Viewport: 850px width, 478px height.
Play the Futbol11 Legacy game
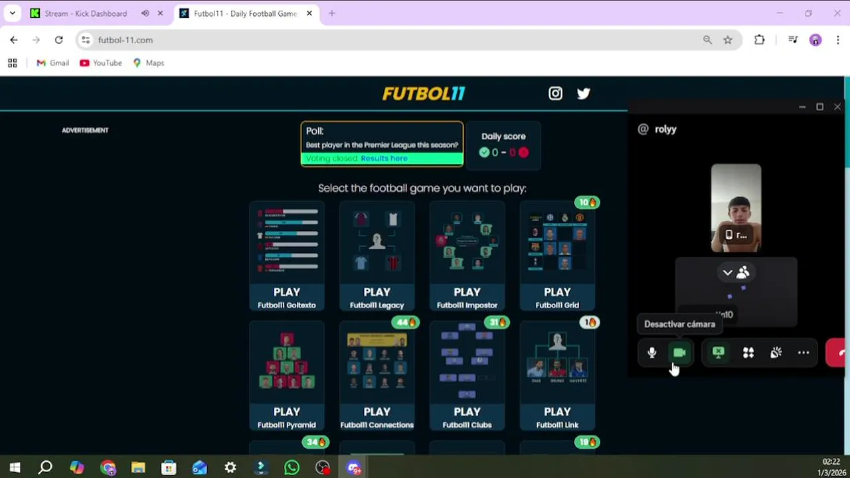click(x=377, y=256)
